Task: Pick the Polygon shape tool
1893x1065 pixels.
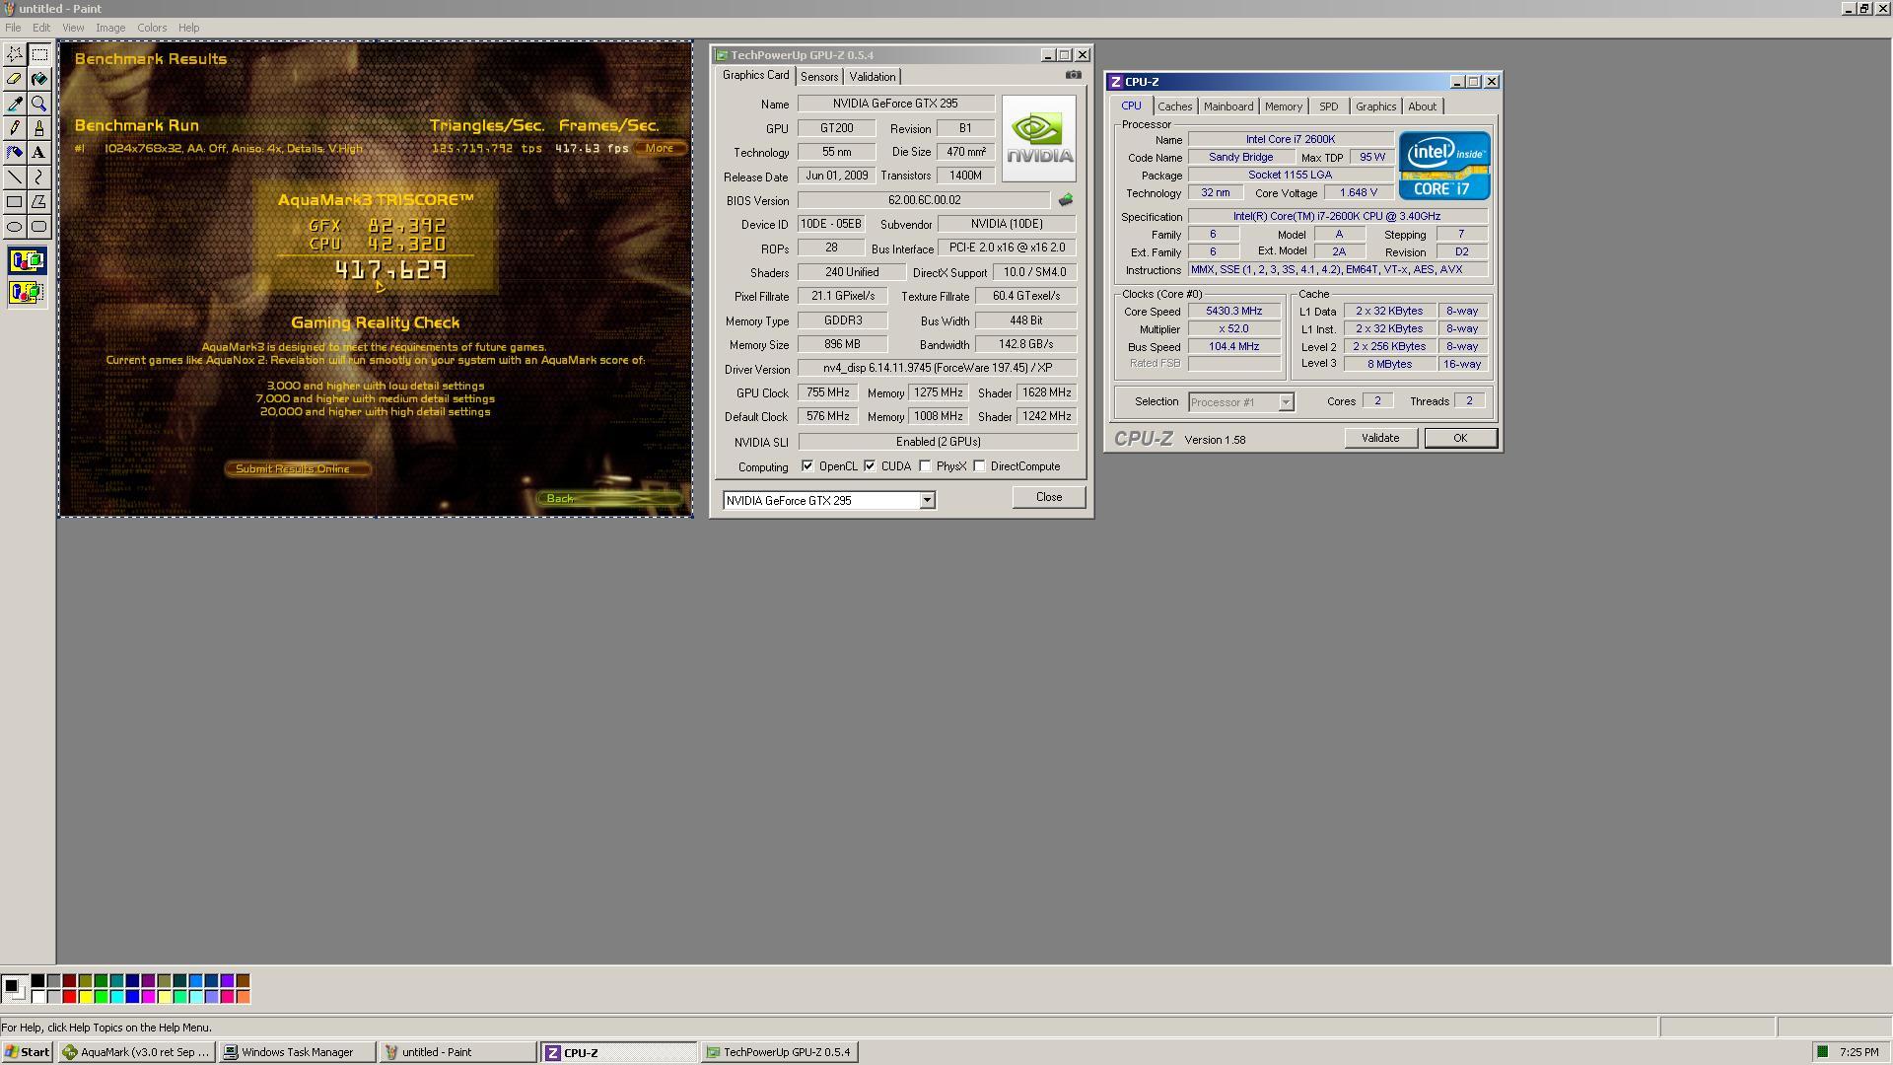Action: coord(39,202)
